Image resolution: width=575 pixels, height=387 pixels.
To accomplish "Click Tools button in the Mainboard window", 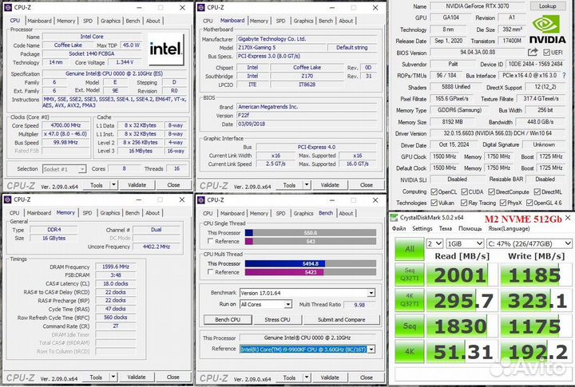I will 289,185.
